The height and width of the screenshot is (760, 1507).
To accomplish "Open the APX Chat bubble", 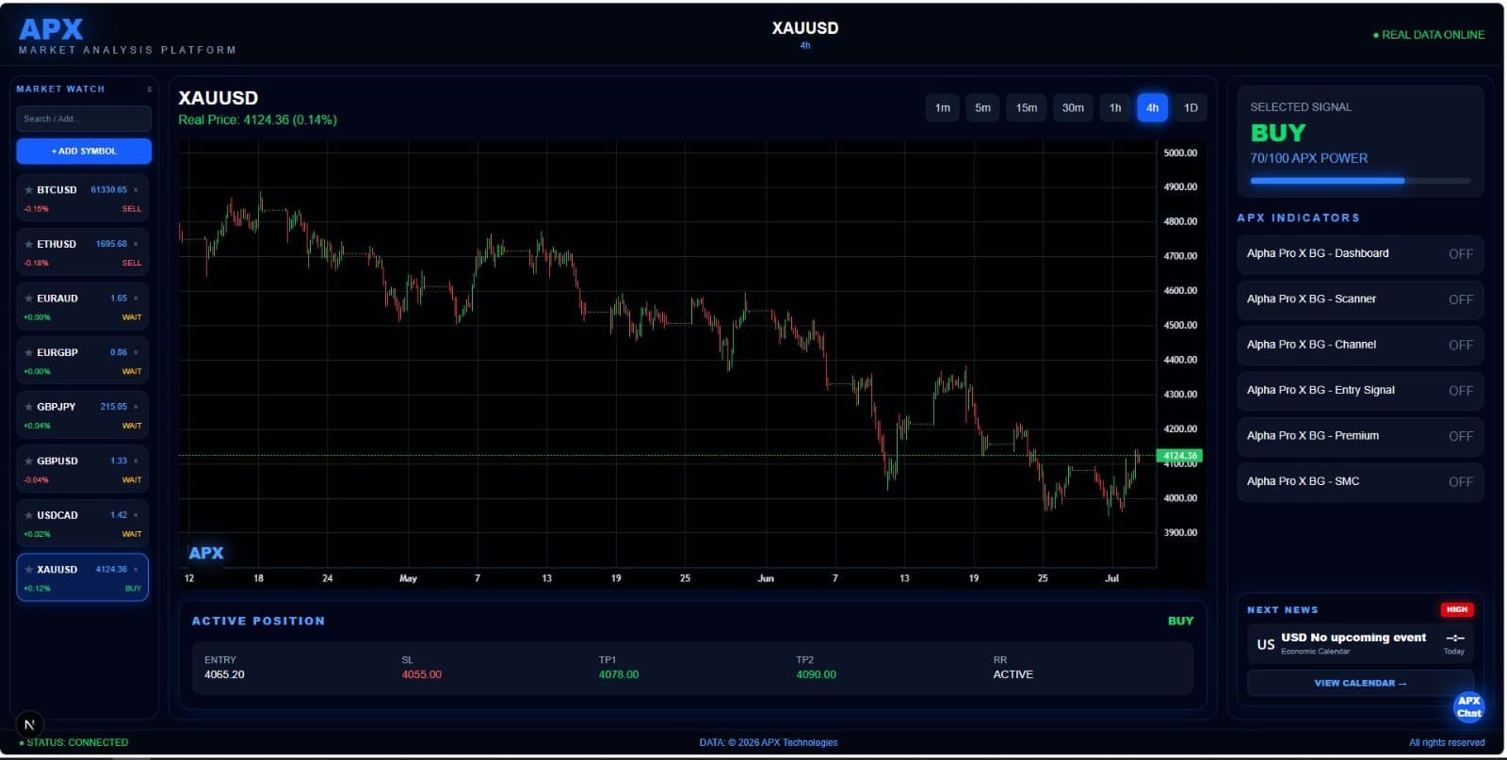I will 1468,707.
